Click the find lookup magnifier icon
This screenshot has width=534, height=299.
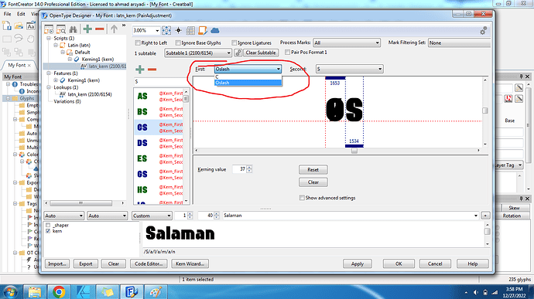[61, 29]
